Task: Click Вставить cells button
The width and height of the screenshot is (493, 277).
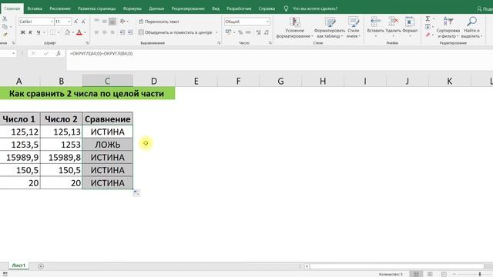Action: pyautogui.click(x=375, y=26)
